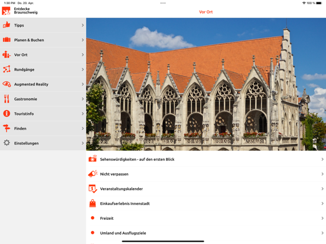Click the Nicht verpassen megaphone icon
Viewport: 326px width, 244px height.
tap(93, 174)
